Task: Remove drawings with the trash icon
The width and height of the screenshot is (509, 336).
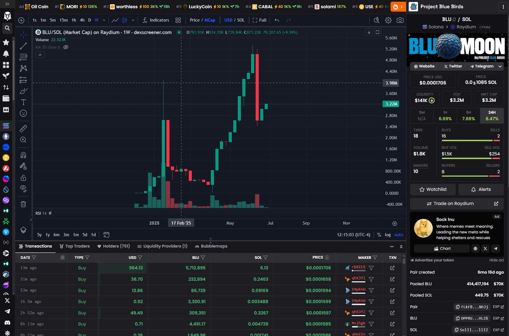Action: pyautogui.click(x=23, y=204)
